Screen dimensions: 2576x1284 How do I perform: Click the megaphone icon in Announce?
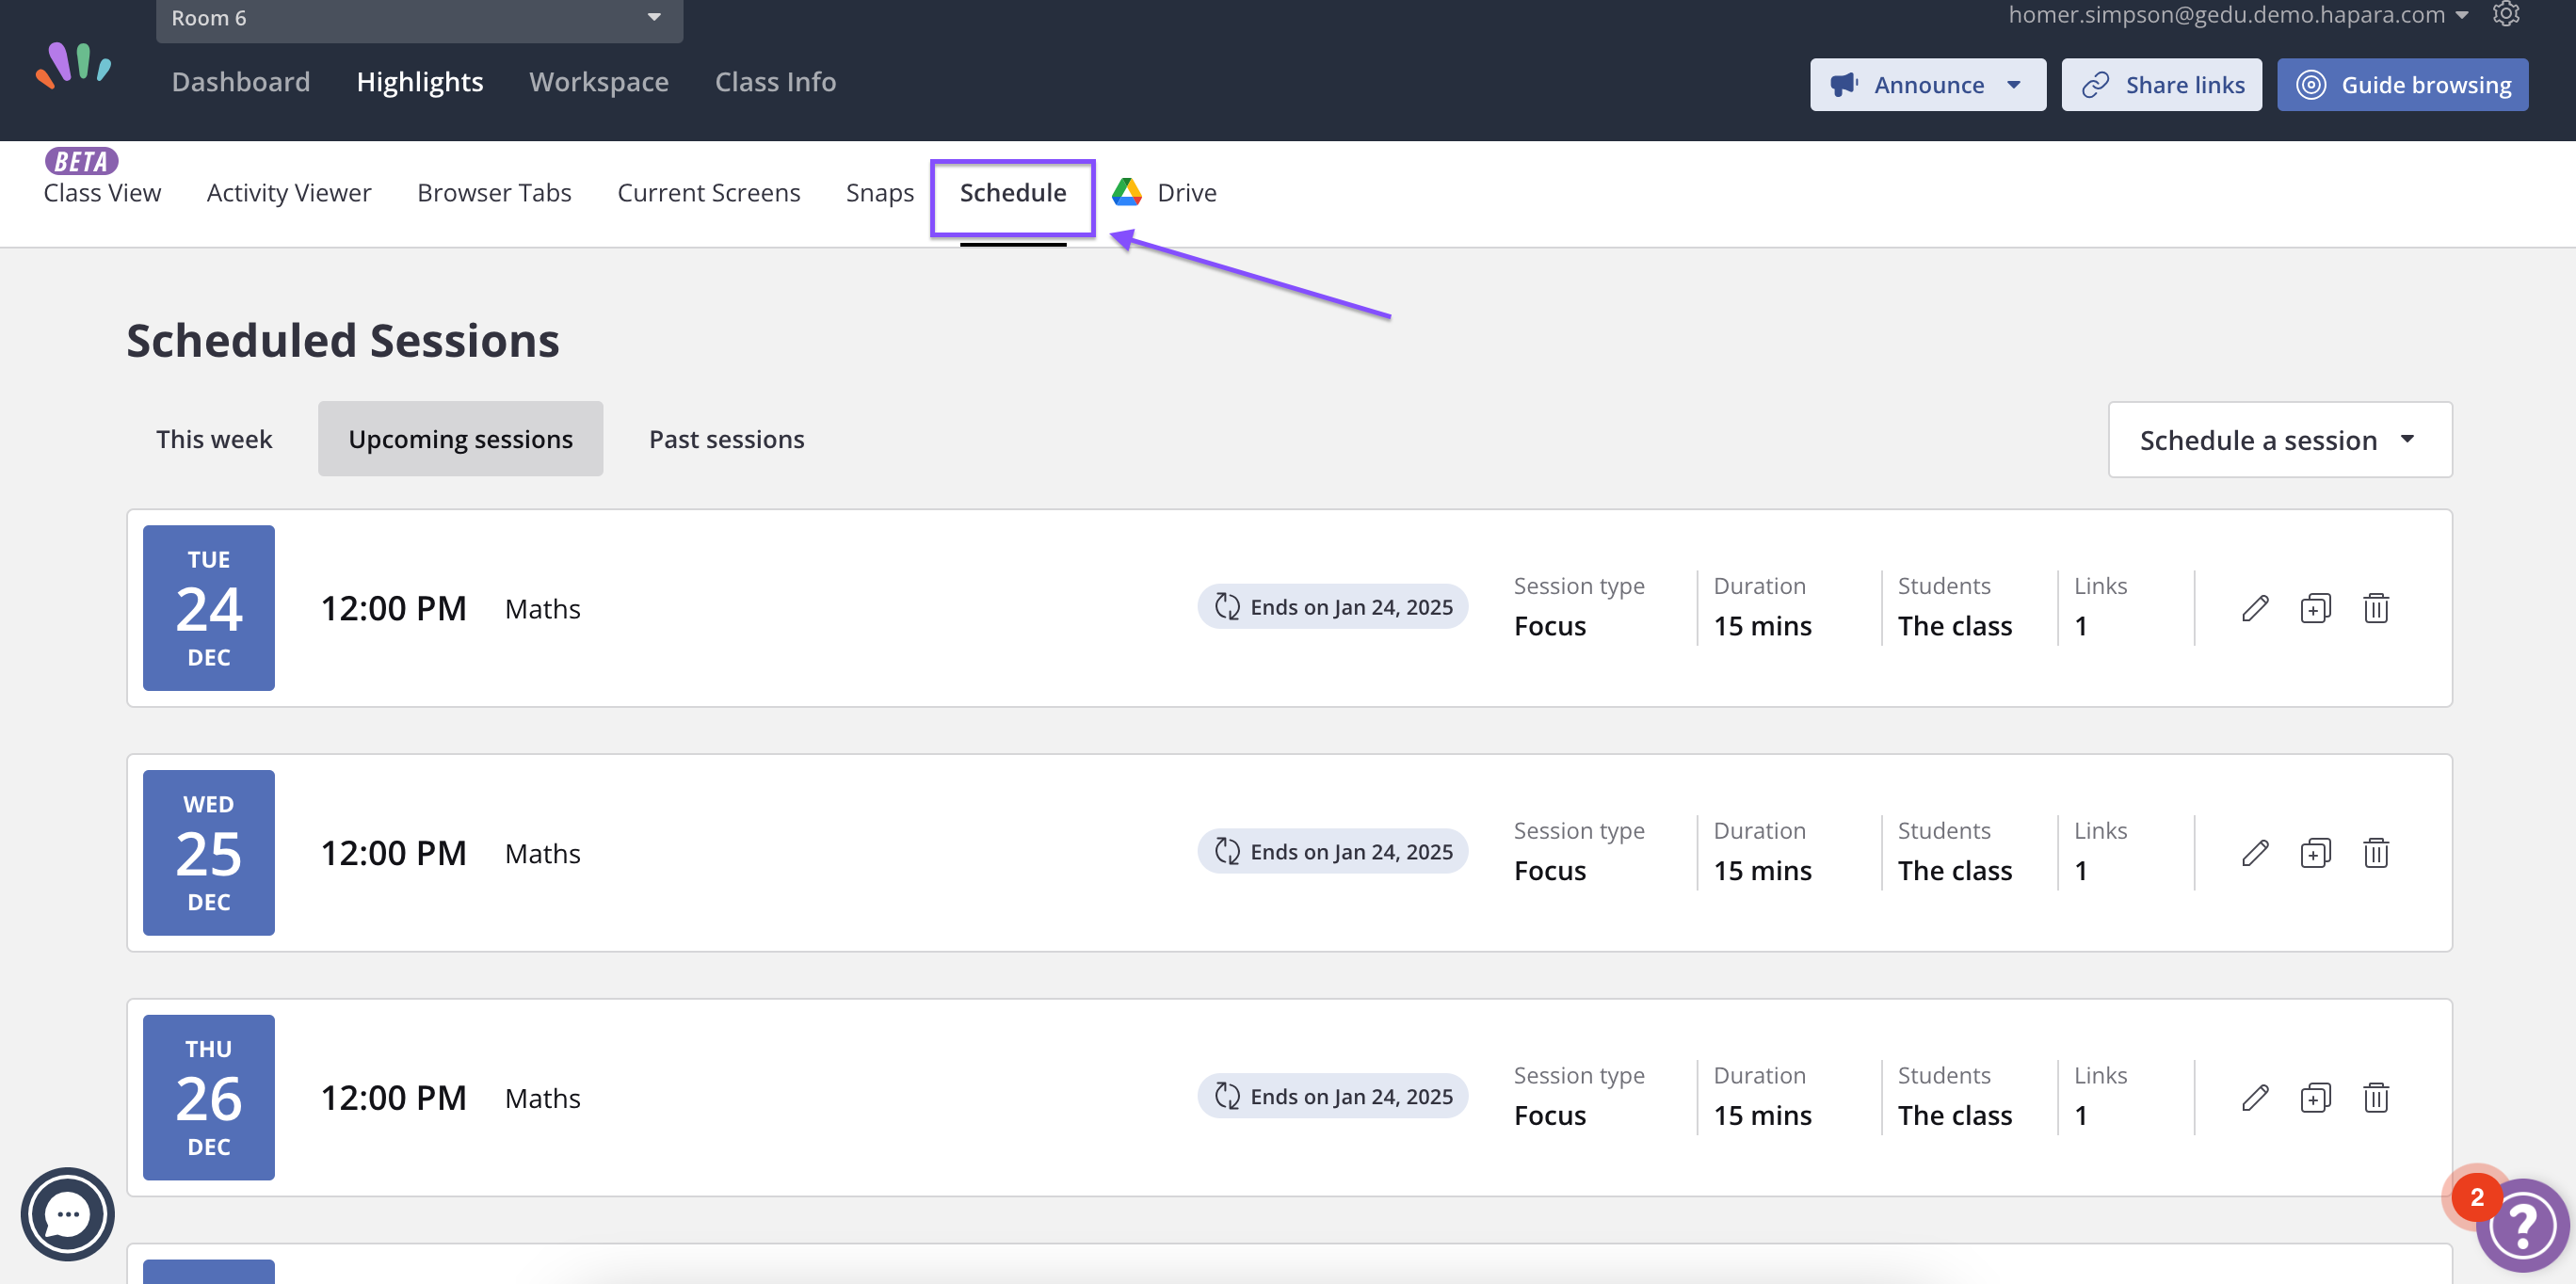pyautogui.click(x=1844, y=85)
